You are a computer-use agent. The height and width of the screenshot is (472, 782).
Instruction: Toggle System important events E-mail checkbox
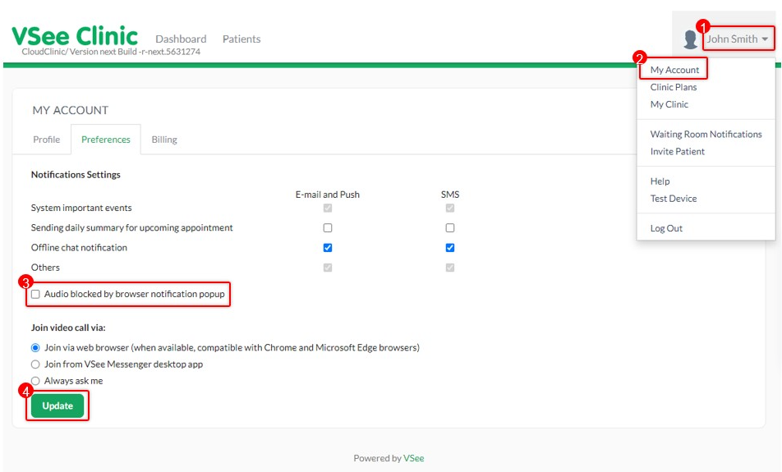tap(328, 208)
